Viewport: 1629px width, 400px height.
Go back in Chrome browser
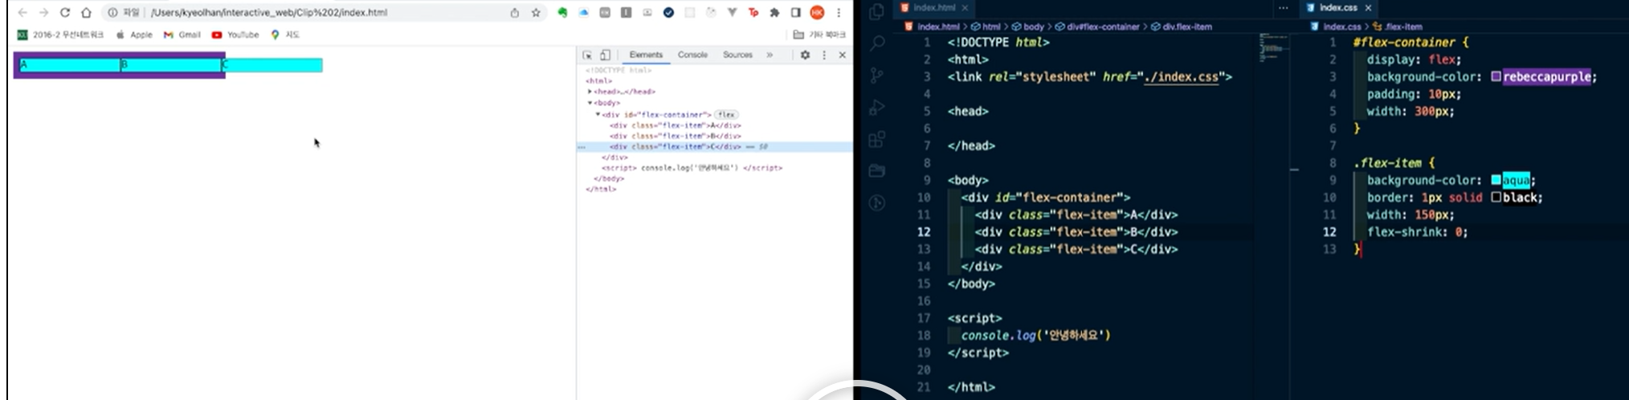[x=22, y=13]
